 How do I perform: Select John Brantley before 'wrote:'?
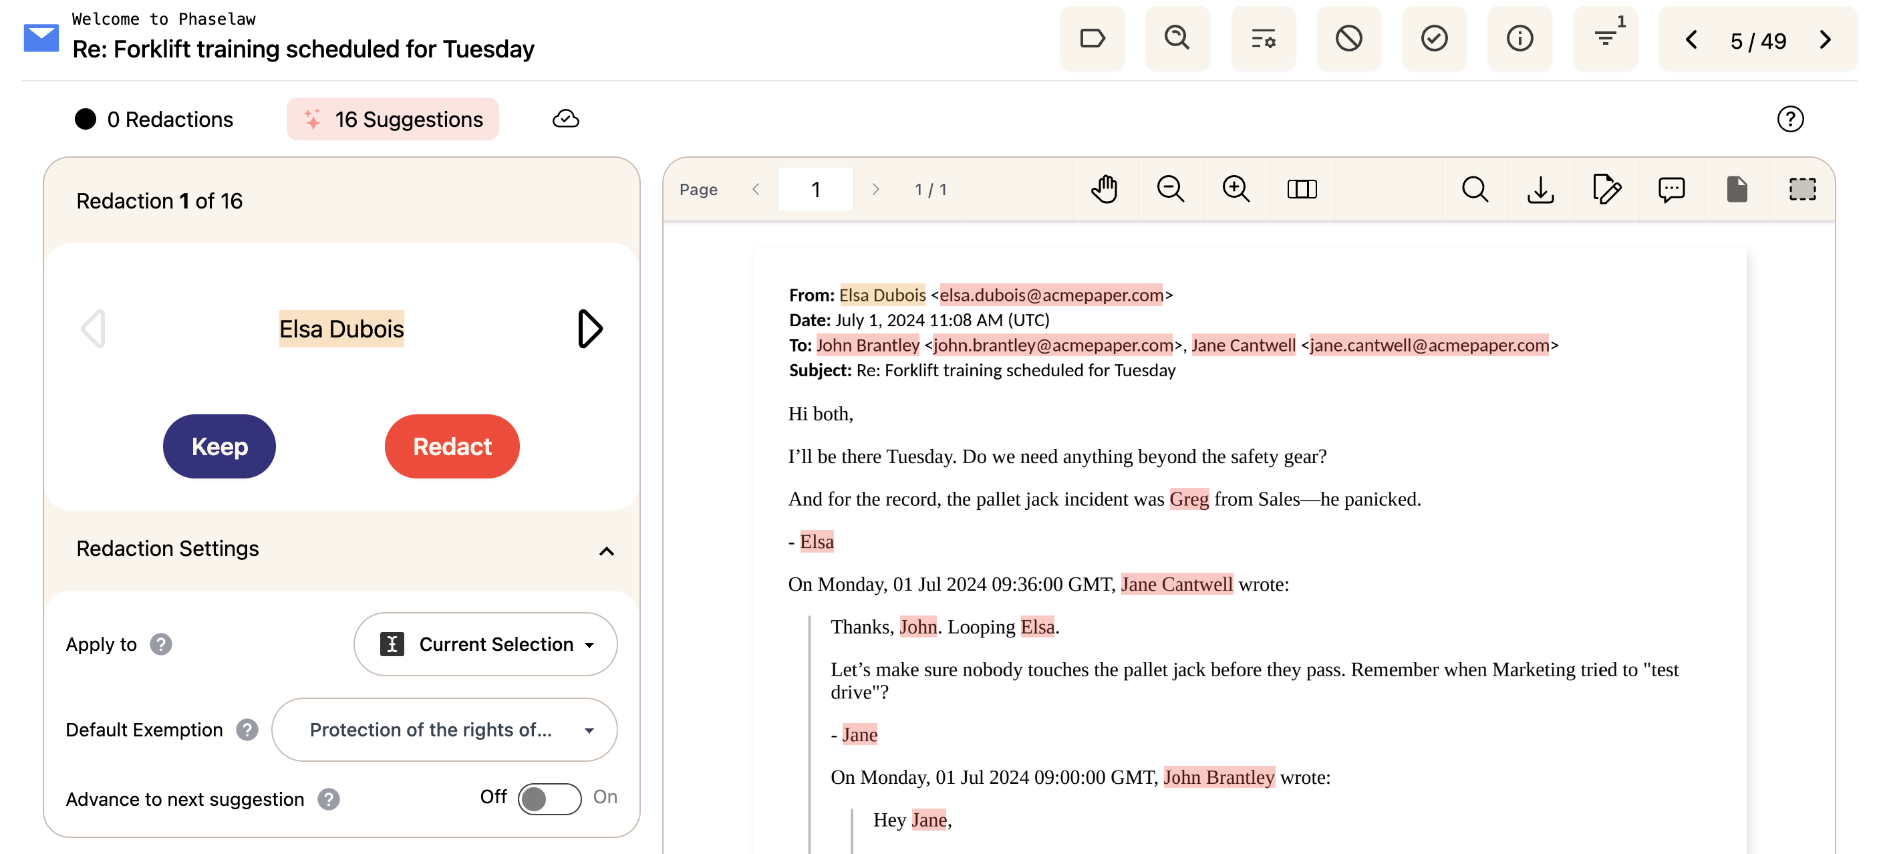[1219, 776]
